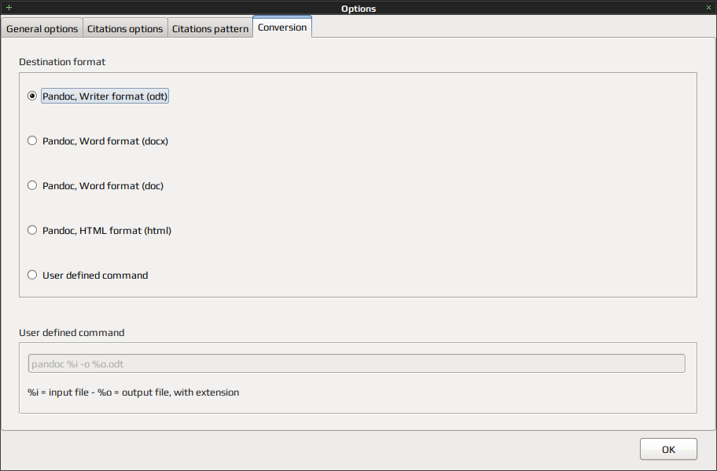Open the General options tab
This screenshot has height=471, width=717.
pyautogui.click(x=42, y=28)
